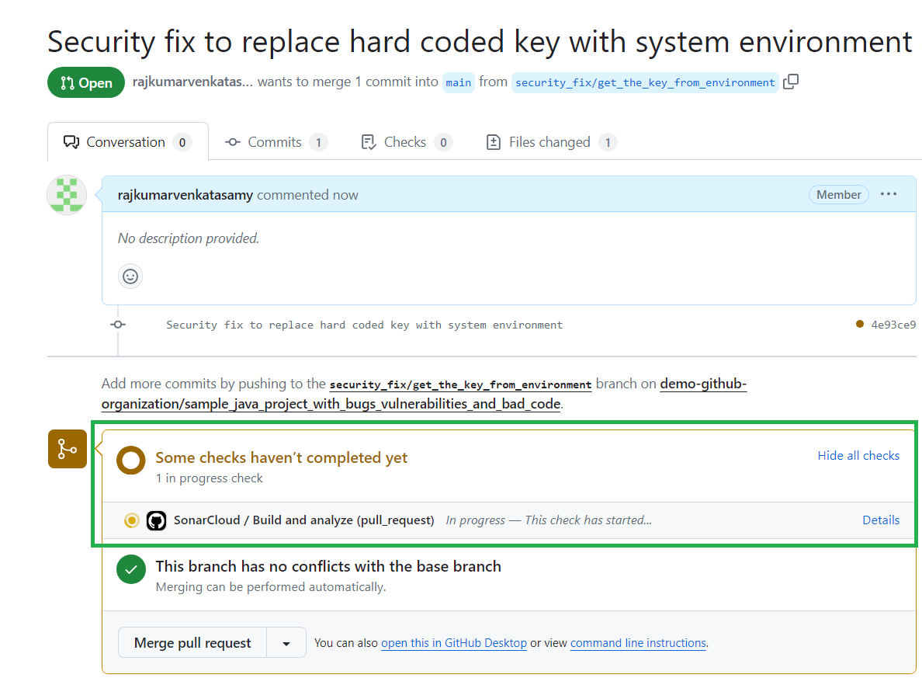The image size is (922, 685).
Task: Click the commit node icon beside the commit message
Action: click(x=117, y=325)
